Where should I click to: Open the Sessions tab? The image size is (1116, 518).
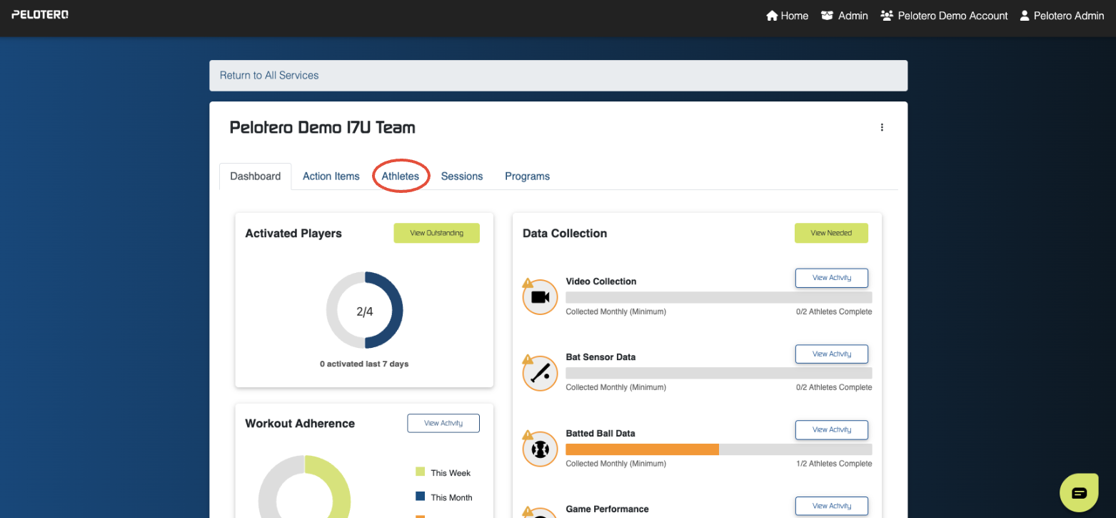point(462,176)
